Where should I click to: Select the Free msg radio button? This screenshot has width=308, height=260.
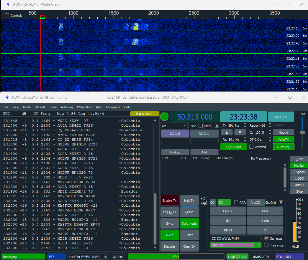(266, 245)
